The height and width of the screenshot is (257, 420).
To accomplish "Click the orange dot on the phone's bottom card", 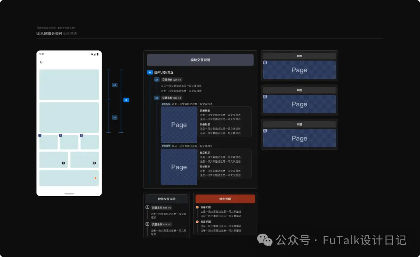I will click(95, 178).
